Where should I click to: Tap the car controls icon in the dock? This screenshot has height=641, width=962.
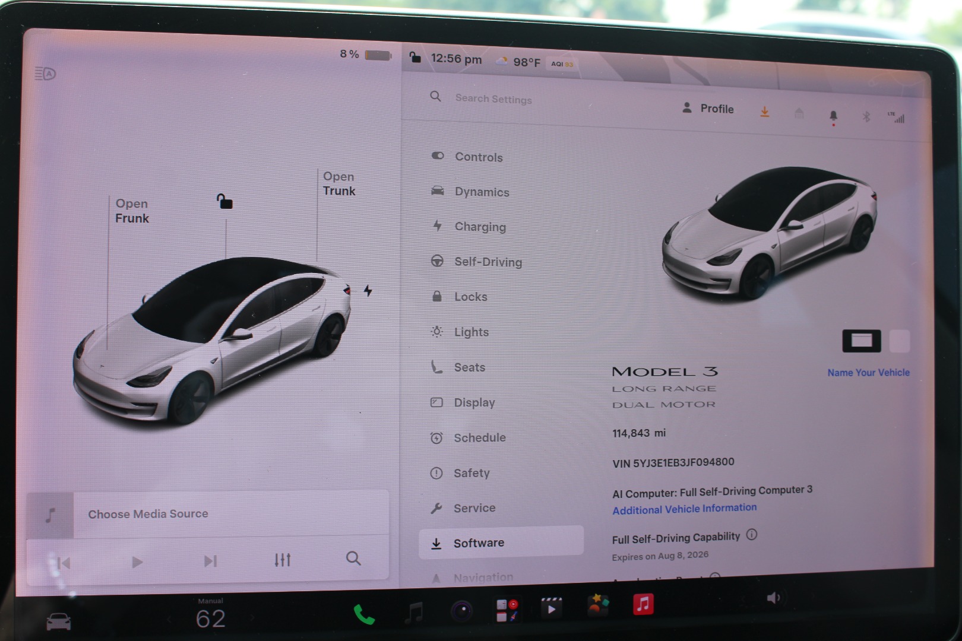(x=59, y=621)
